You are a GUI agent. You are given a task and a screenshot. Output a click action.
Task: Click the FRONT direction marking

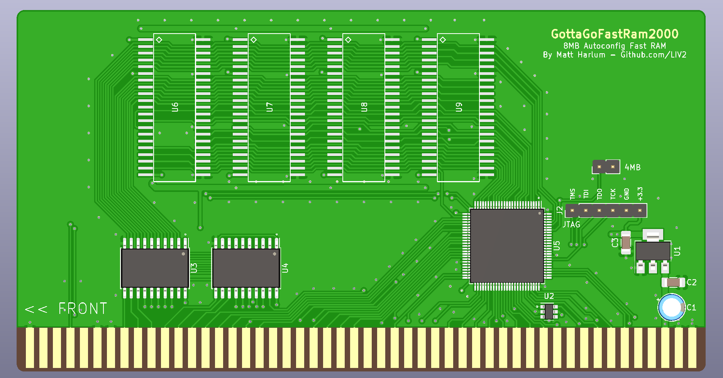tap(81, 308)
